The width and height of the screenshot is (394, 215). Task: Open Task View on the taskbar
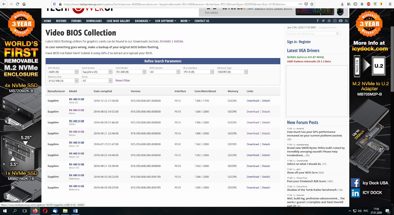coord(25,211)
